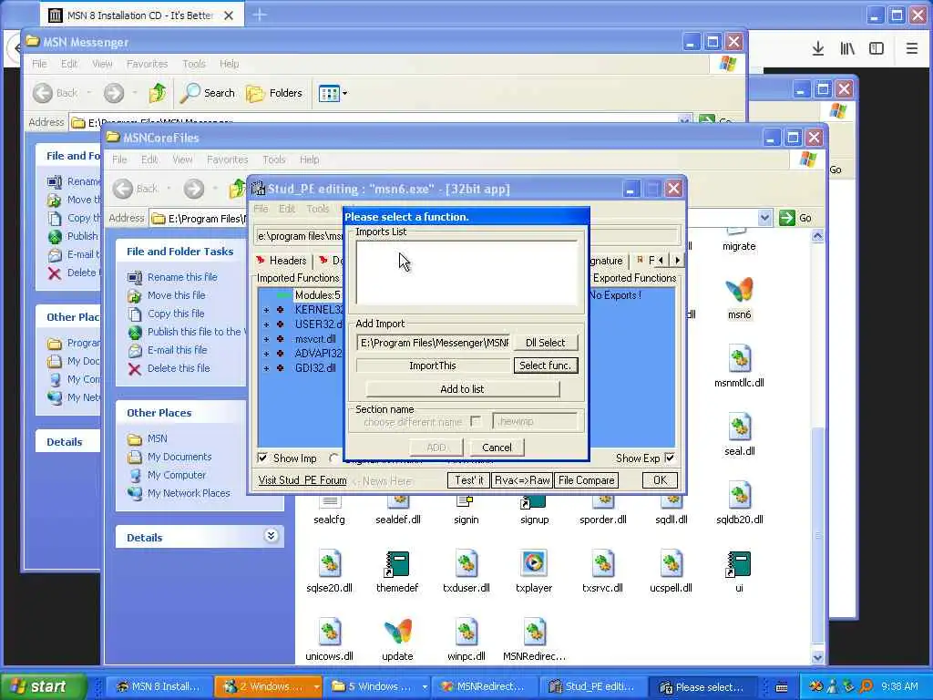Select the MSNRedirec... file icon
The height and width of the screenshot is (700, 933).
point(534,633)
